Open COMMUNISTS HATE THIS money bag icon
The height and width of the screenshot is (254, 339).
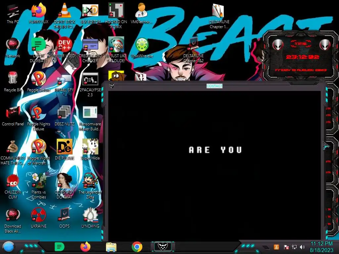click(x=13, y=152)
